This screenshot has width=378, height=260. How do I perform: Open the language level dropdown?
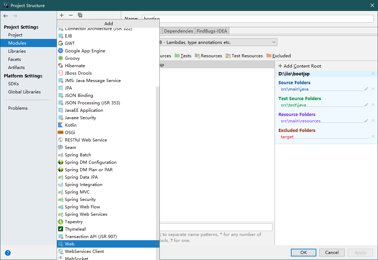pyautogui.click(x=218, y=42)
